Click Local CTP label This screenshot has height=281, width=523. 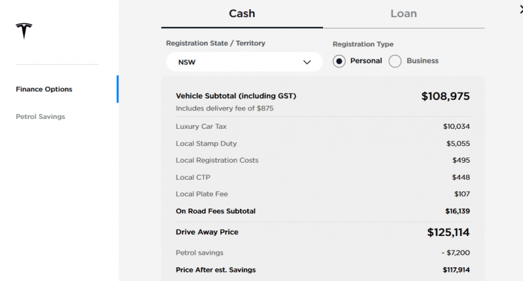[x=193, y=177]
